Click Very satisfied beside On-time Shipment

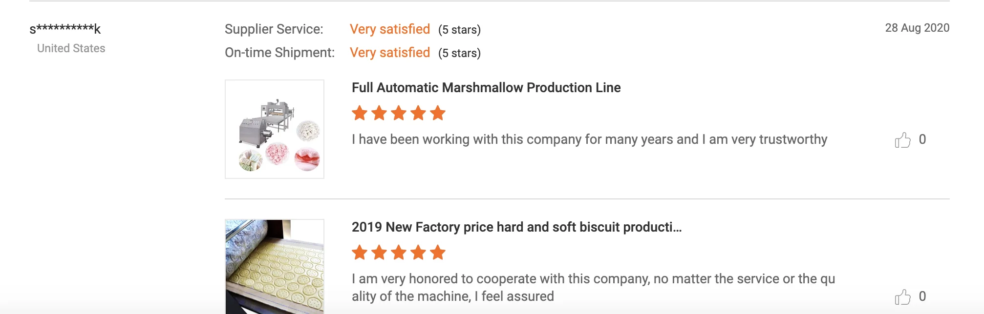[390, 53]
